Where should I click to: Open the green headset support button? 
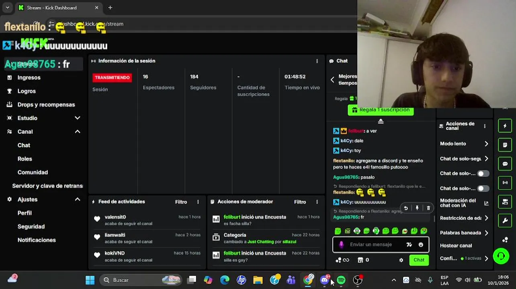501,256
